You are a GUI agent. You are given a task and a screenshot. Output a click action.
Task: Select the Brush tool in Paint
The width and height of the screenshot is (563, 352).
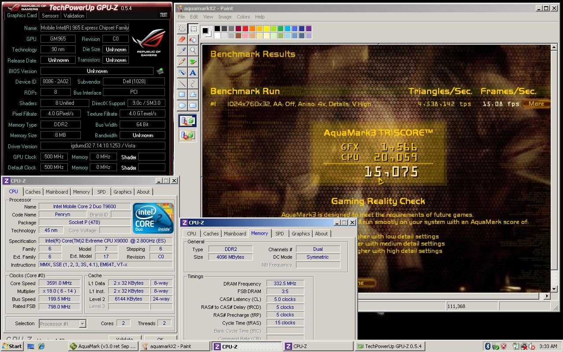[x=193, y=62]
